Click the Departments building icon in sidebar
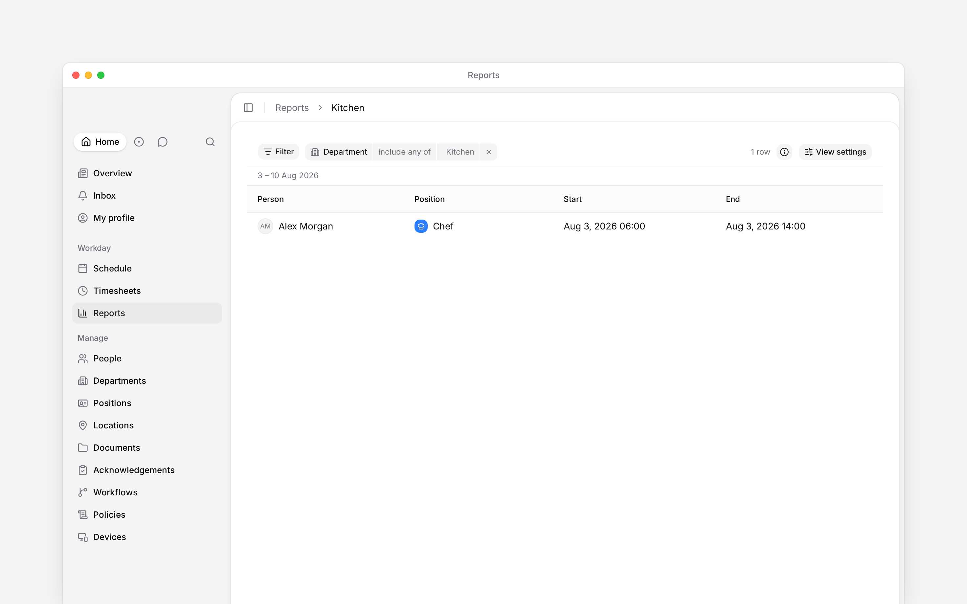 [83, 381]
